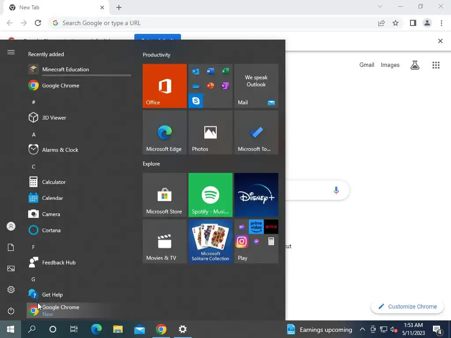Click the muted volume tray icon
This screenshot has width=451, height=338.
[x=394, y=329]
